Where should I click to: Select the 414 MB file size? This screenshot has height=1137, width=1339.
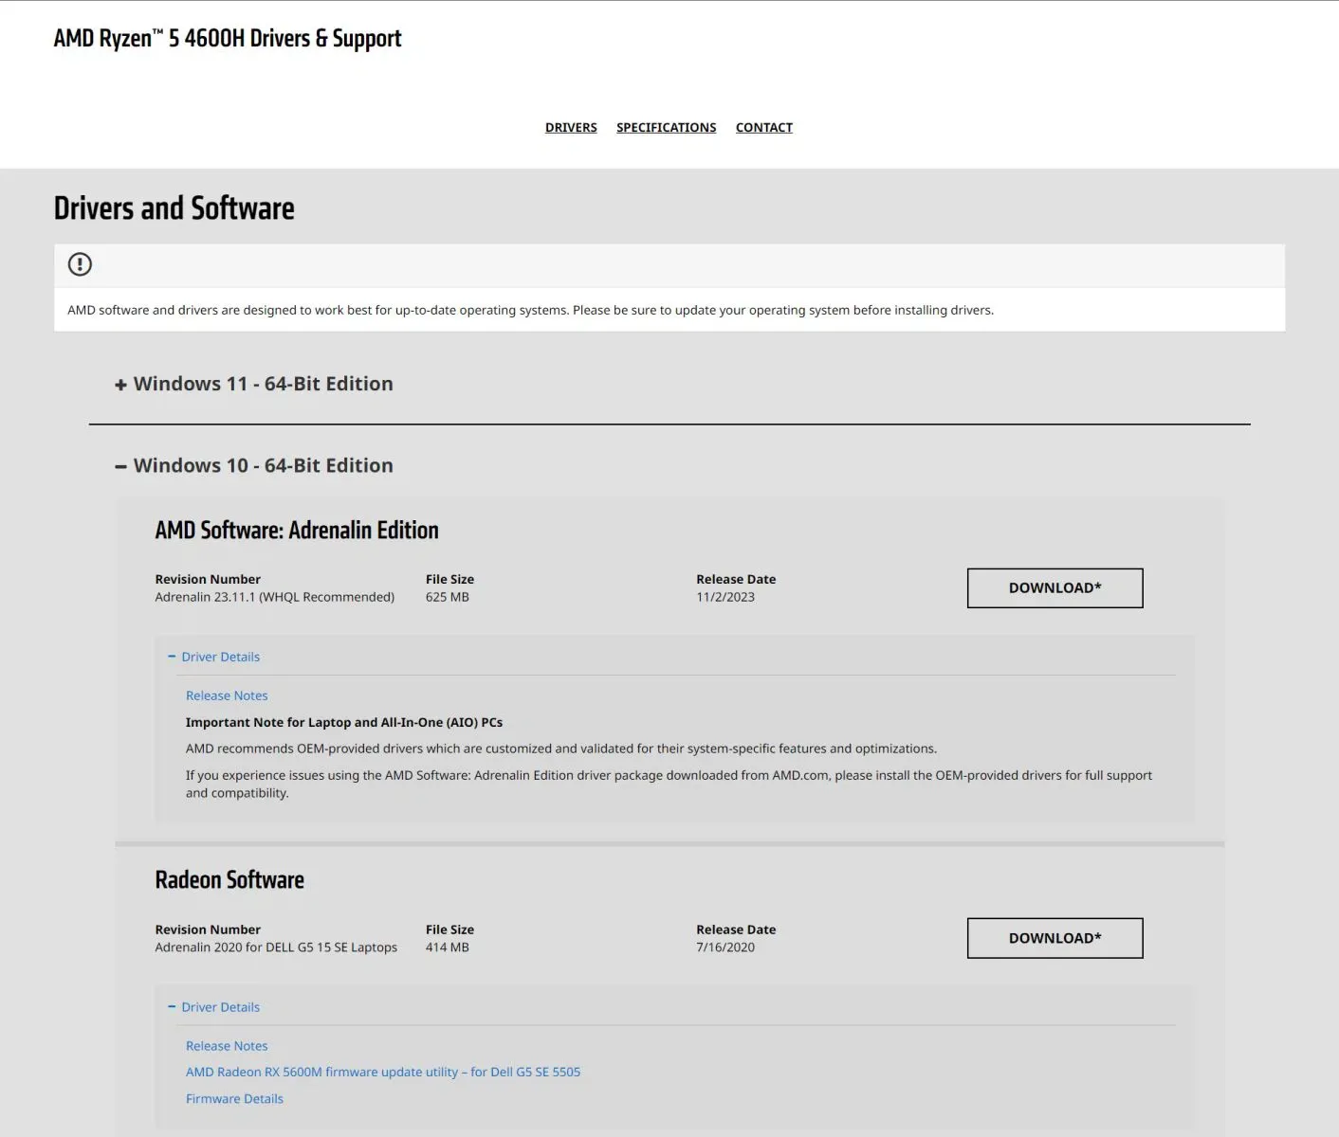(x=448, y=947)
